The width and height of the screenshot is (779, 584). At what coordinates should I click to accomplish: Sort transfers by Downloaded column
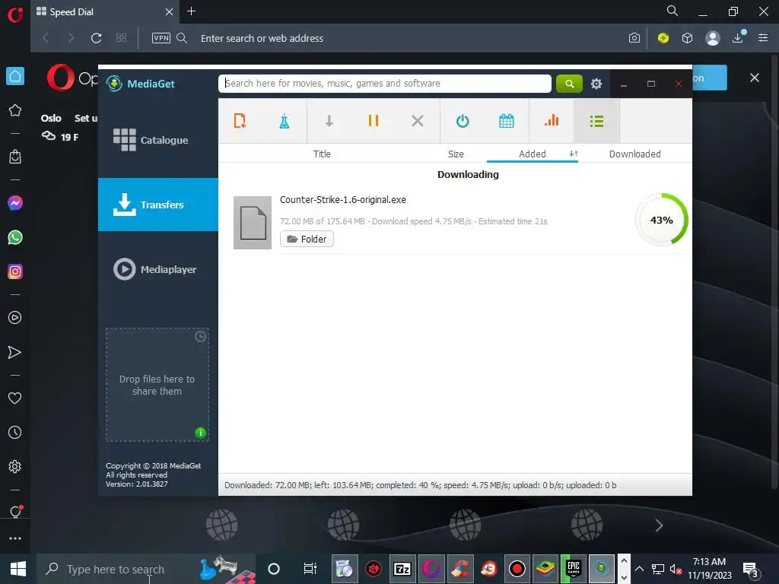pos(635,154)
